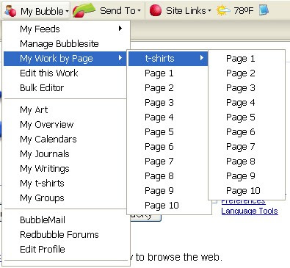The height and width of the screenshot is (268, 290).
Task: Choose Edit Profile
Action: 65,250
